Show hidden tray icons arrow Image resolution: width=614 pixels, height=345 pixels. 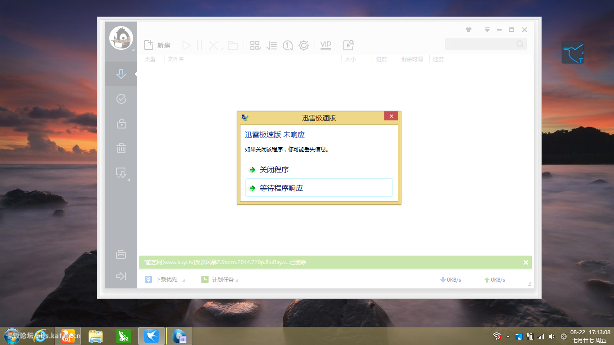tap(508, 336)
